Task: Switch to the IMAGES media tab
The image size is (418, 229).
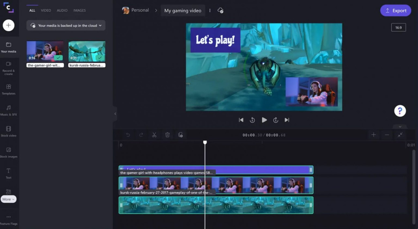Action: [79, 10]
